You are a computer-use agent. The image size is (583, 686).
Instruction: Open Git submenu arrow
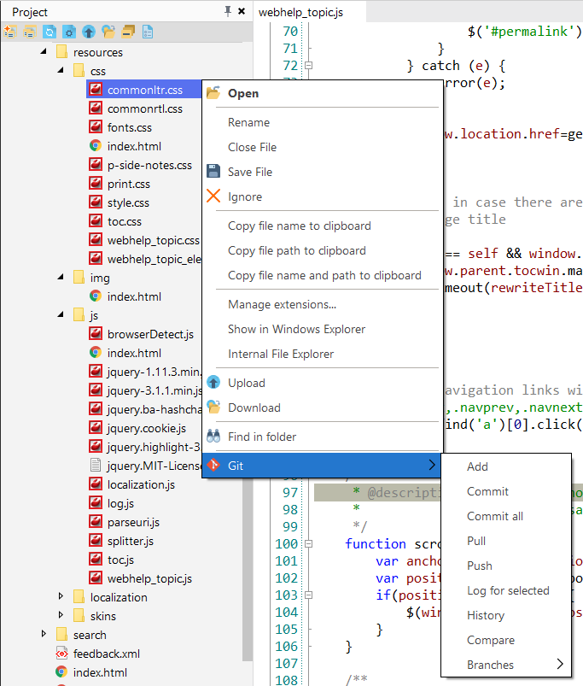432,465
